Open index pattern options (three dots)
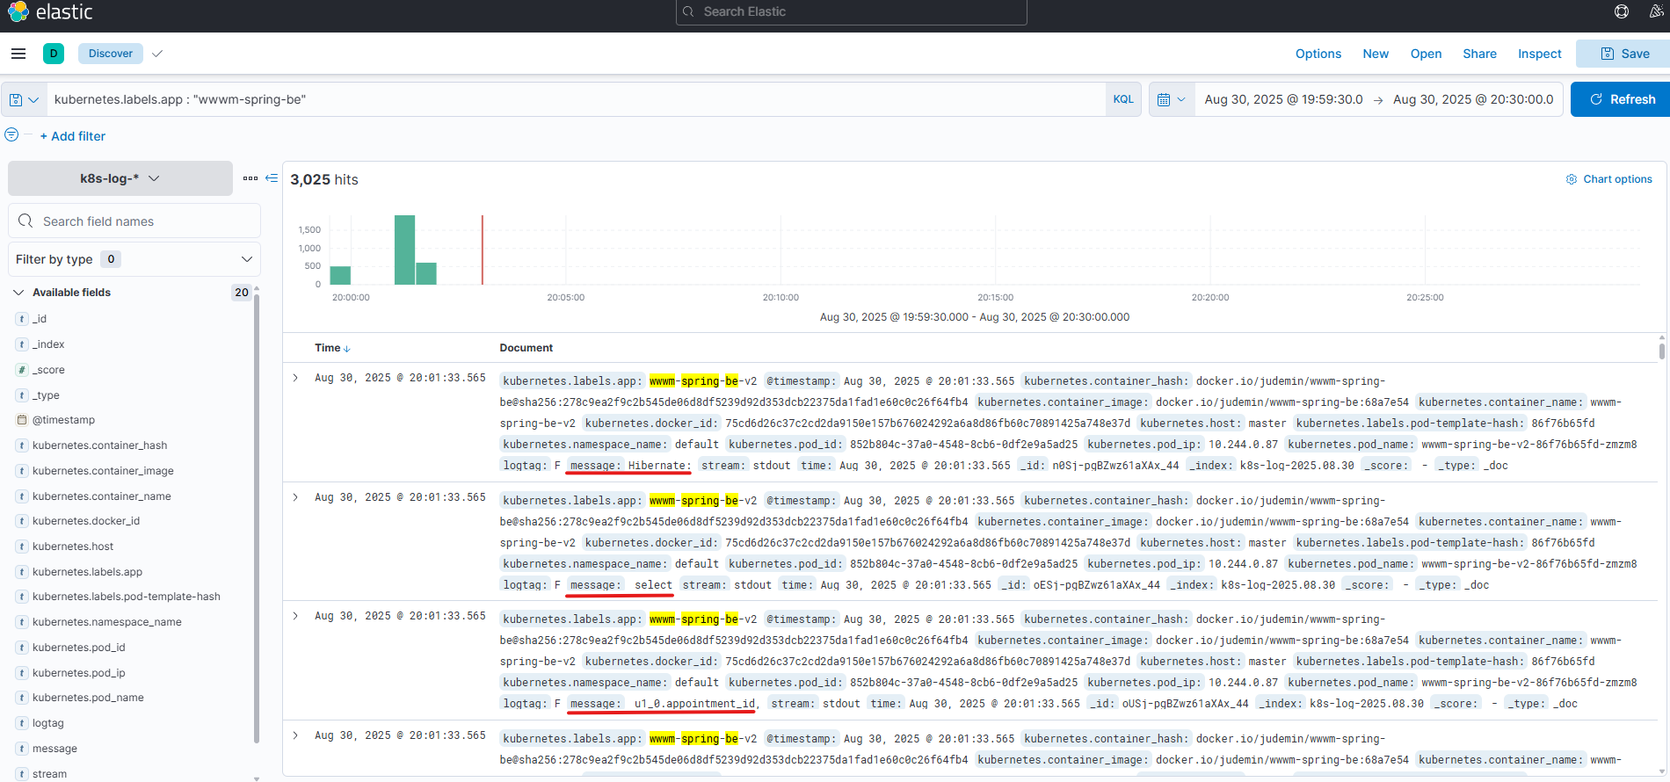This screenshot has height=782, width=1670. (x=250, y=178)
